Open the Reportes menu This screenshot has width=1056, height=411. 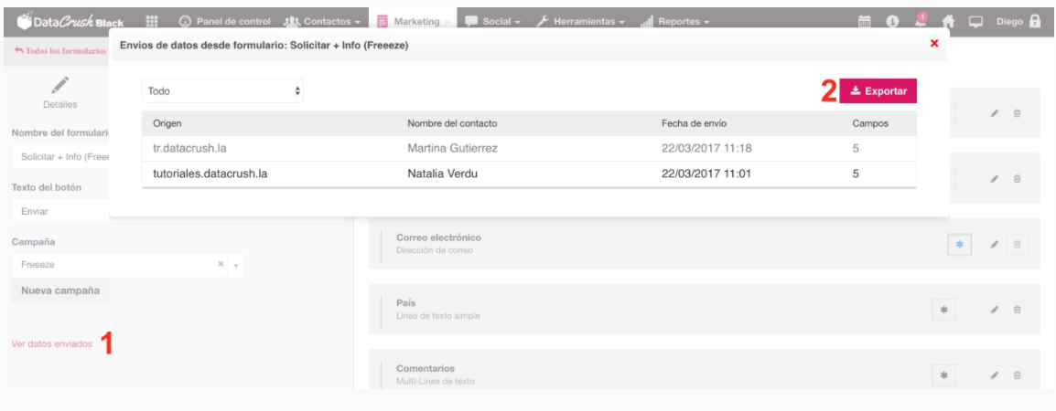click(x=678, y=22)
